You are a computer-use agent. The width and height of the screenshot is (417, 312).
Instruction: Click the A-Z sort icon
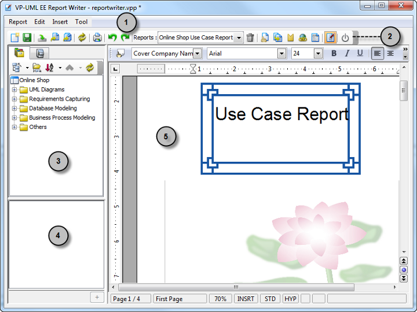tap(49, 68)
